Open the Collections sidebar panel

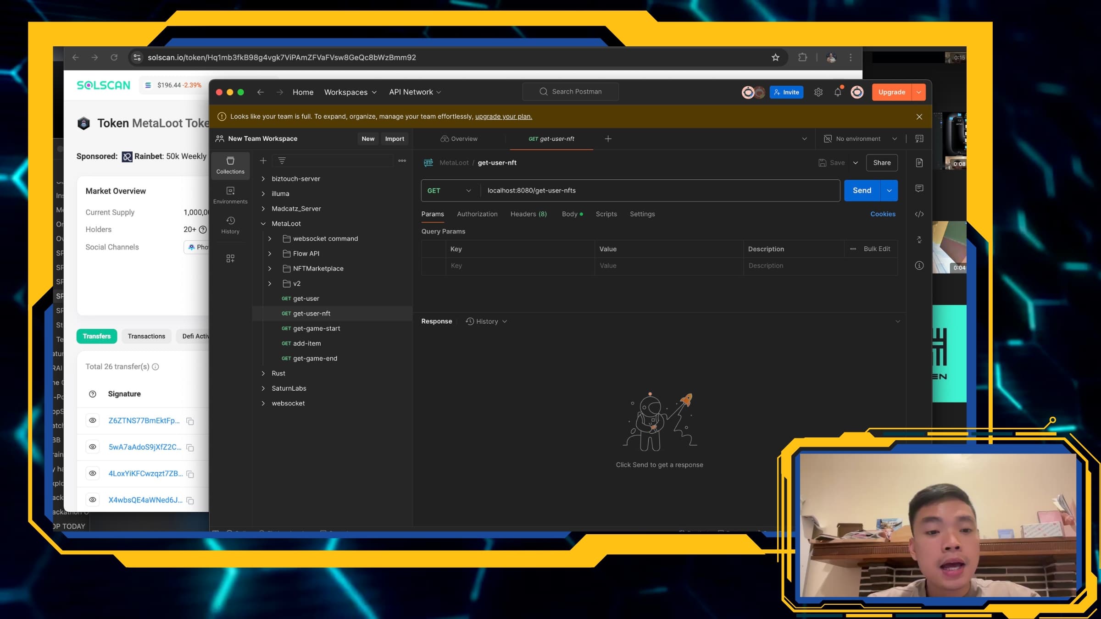pyautogui.click(x=230, y=165)
